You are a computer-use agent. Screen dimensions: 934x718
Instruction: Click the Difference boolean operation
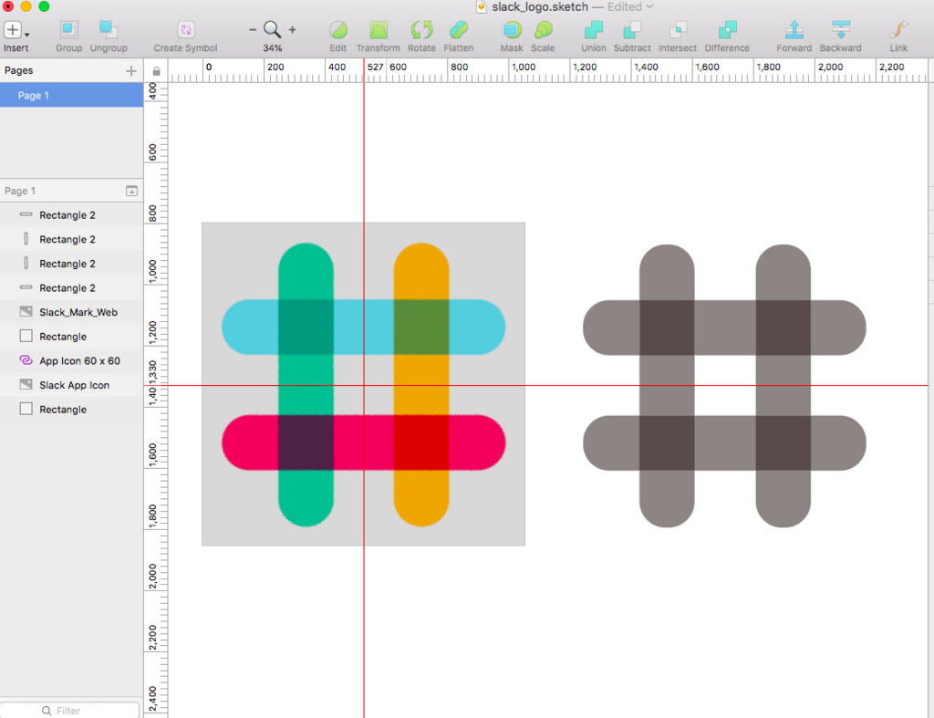pyautogui.click(x=727, y=30)
